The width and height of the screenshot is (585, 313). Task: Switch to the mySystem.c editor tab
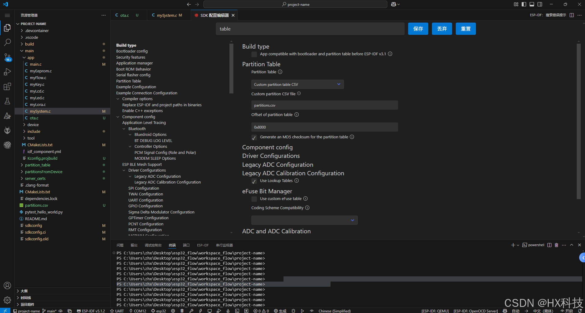coord(167,15)
